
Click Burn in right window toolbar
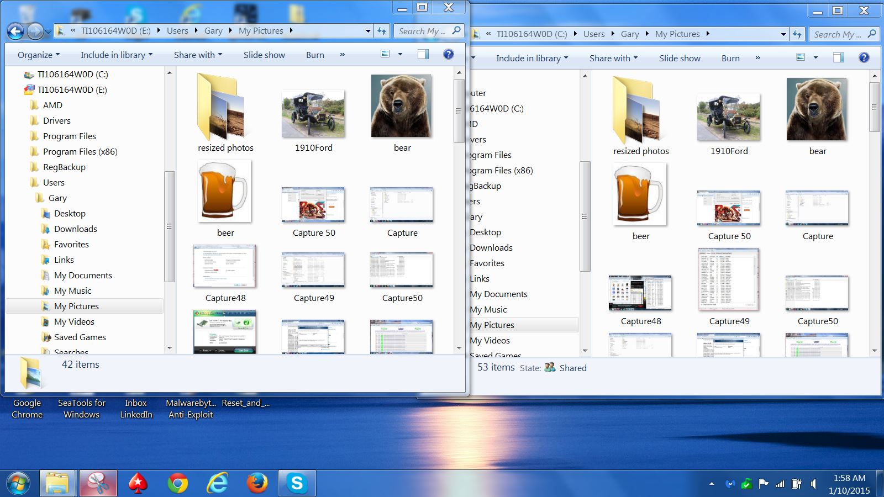[730, 58]
